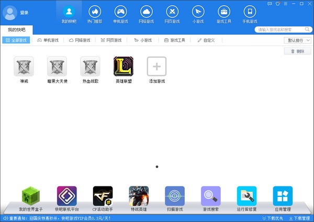The height and width of the screenshot is (222, 314).
Task: Expand the 默认排行 sort dropdown
Action: [x=297, y=40]
